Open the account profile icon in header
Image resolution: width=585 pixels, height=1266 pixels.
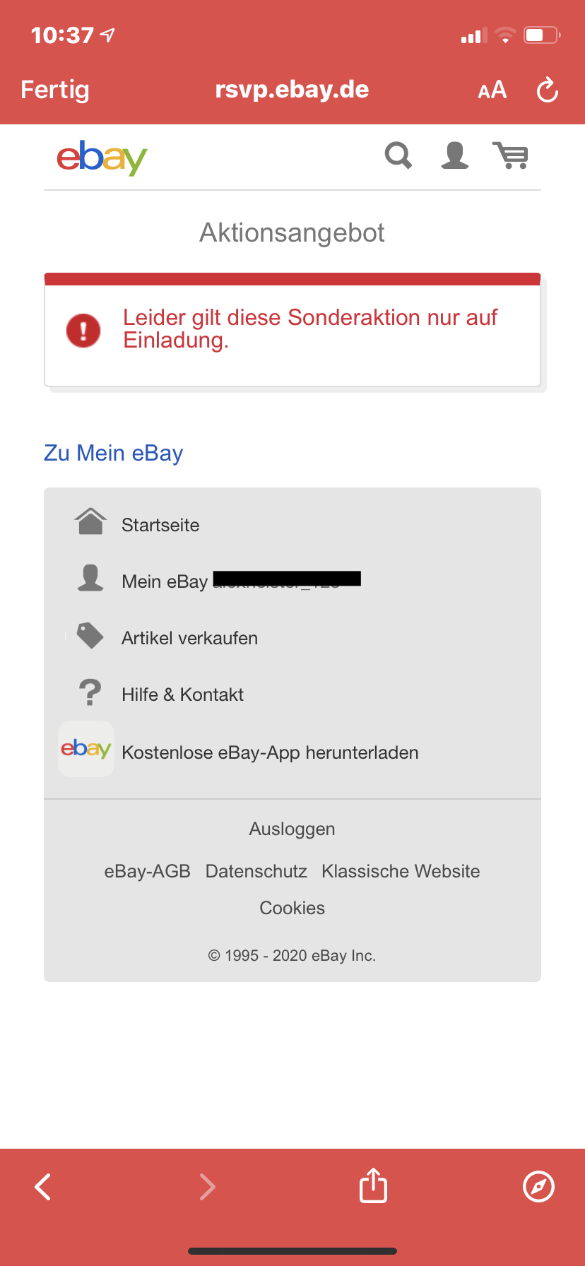pos(454,155)
